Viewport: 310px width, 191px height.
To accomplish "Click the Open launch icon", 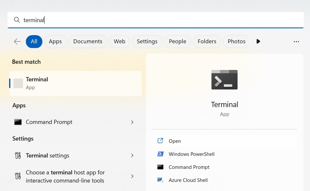I will [x=160, y=141].
